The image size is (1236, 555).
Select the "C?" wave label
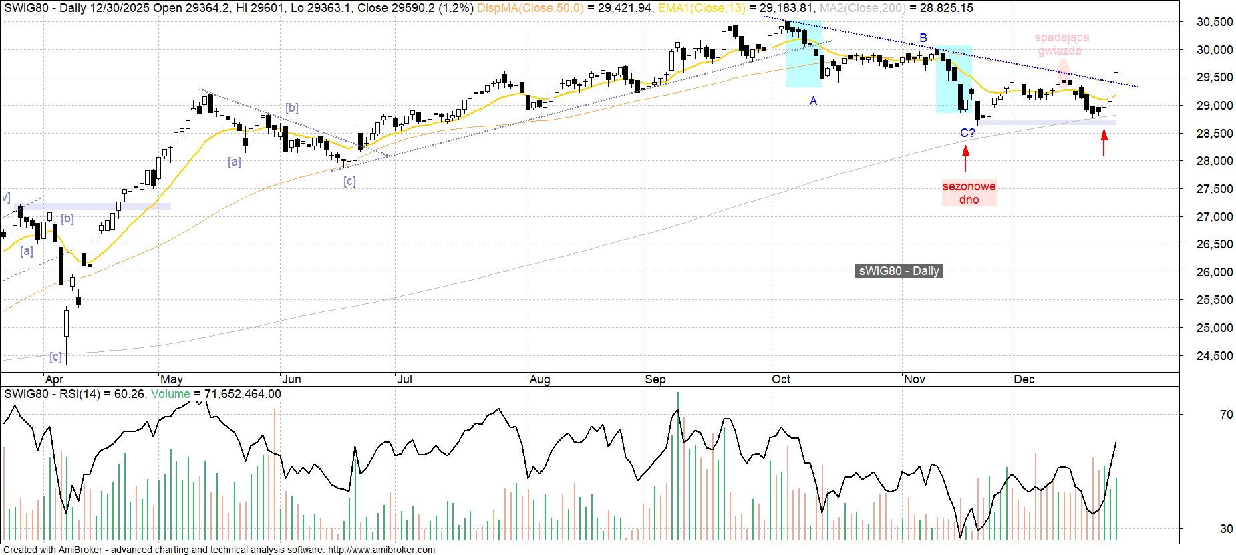967,134
